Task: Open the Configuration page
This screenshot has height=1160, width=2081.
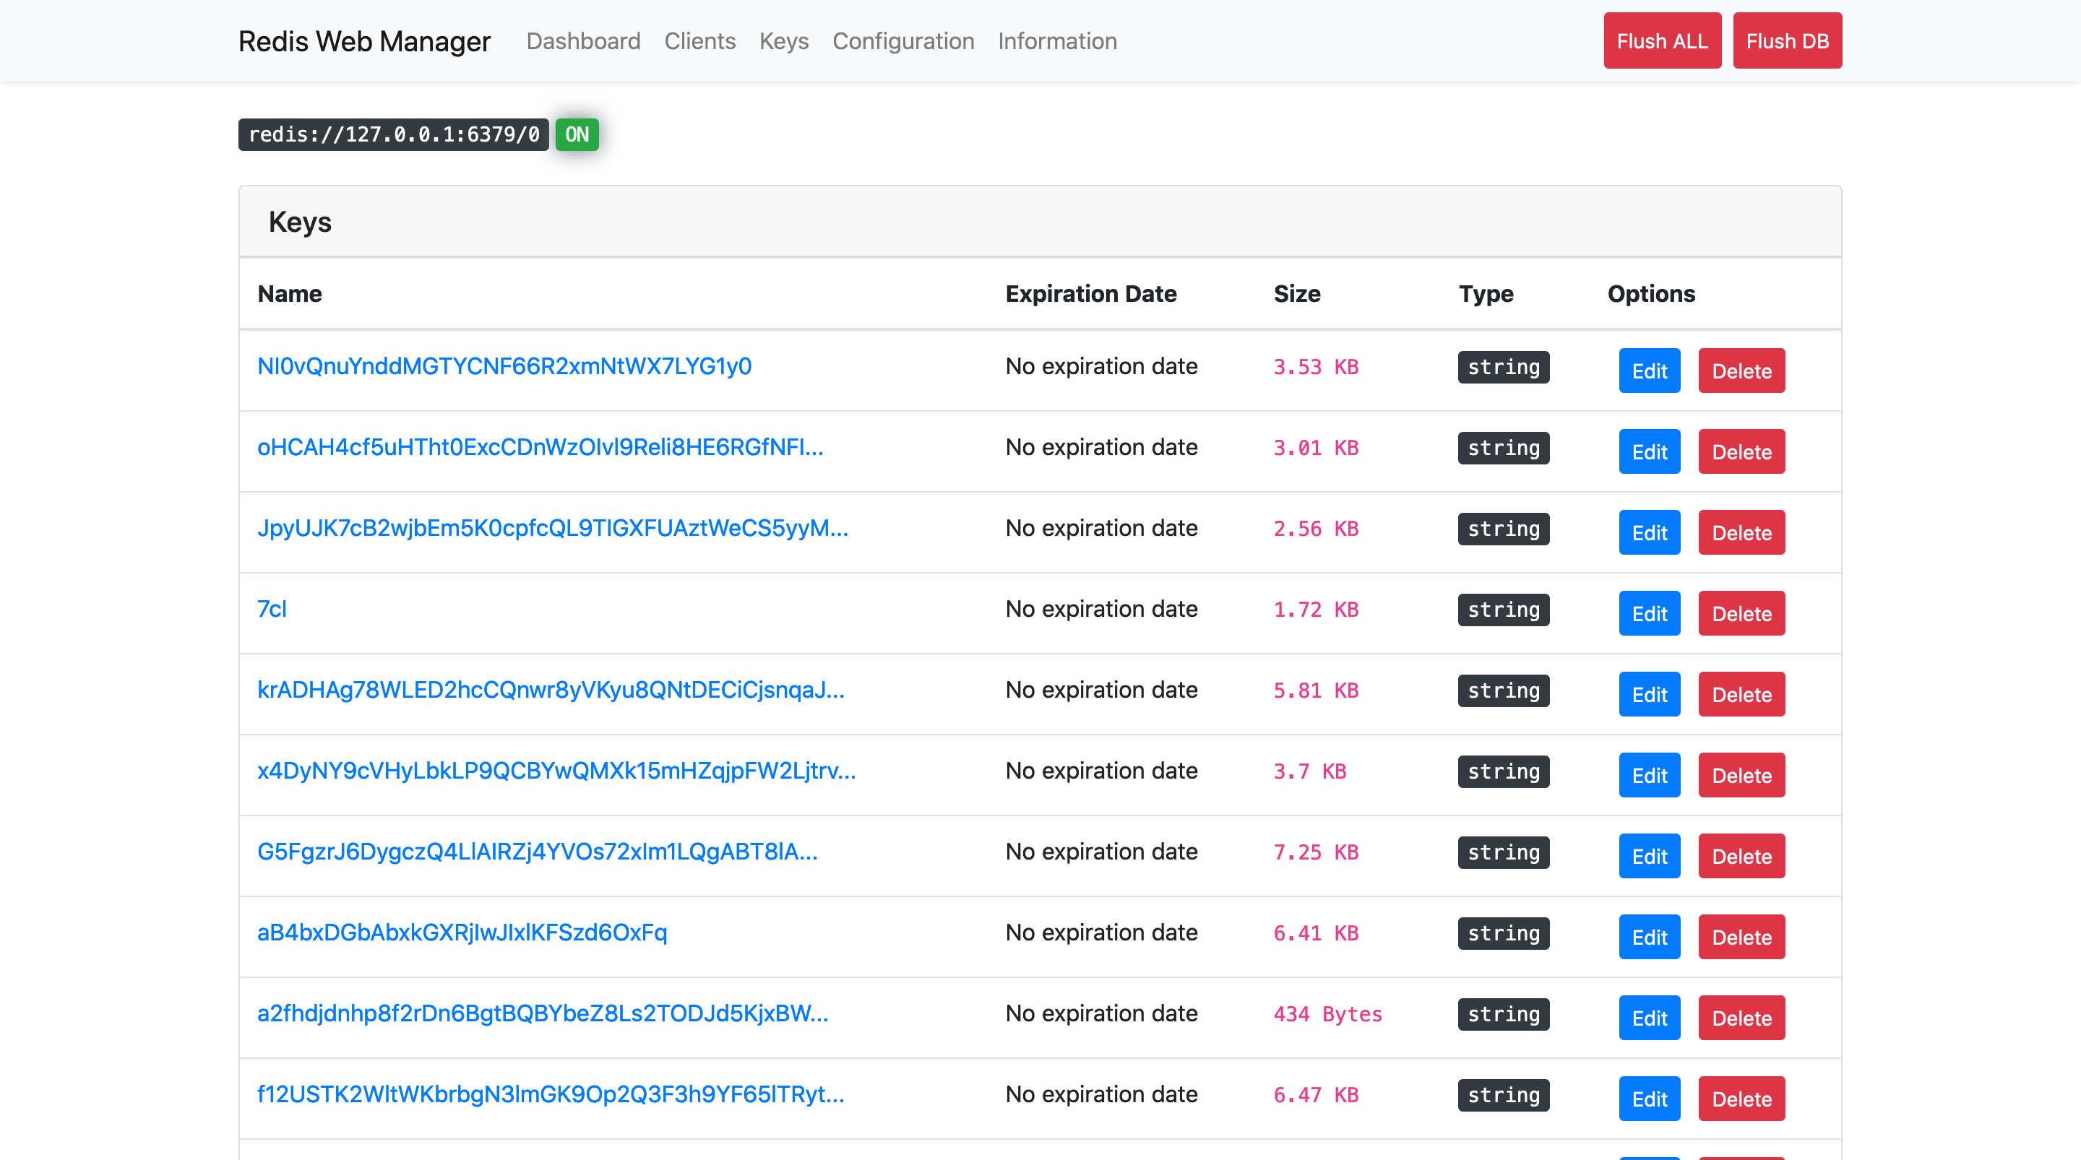Action: click(x=902, y=41)
